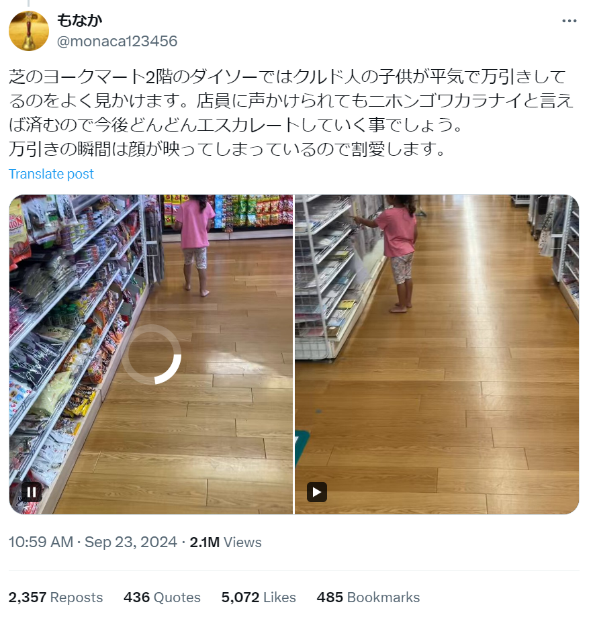The height and width of the screenshot is (623, 595).
Task: Click the tweet line starting 万引きの瞬間
Action: pyautogui.click(x=227, y=149)
